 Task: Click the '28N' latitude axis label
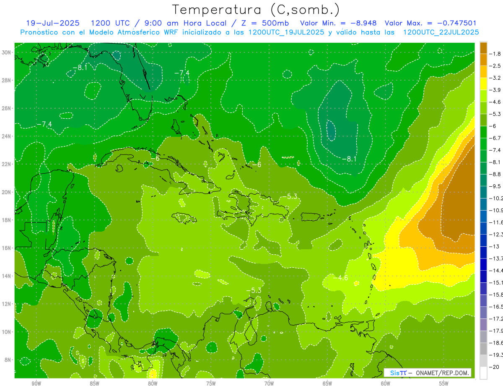(6, 80)
